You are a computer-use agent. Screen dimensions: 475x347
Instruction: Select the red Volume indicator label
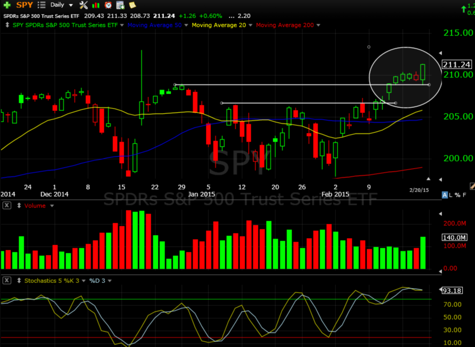tap(35, 206)
